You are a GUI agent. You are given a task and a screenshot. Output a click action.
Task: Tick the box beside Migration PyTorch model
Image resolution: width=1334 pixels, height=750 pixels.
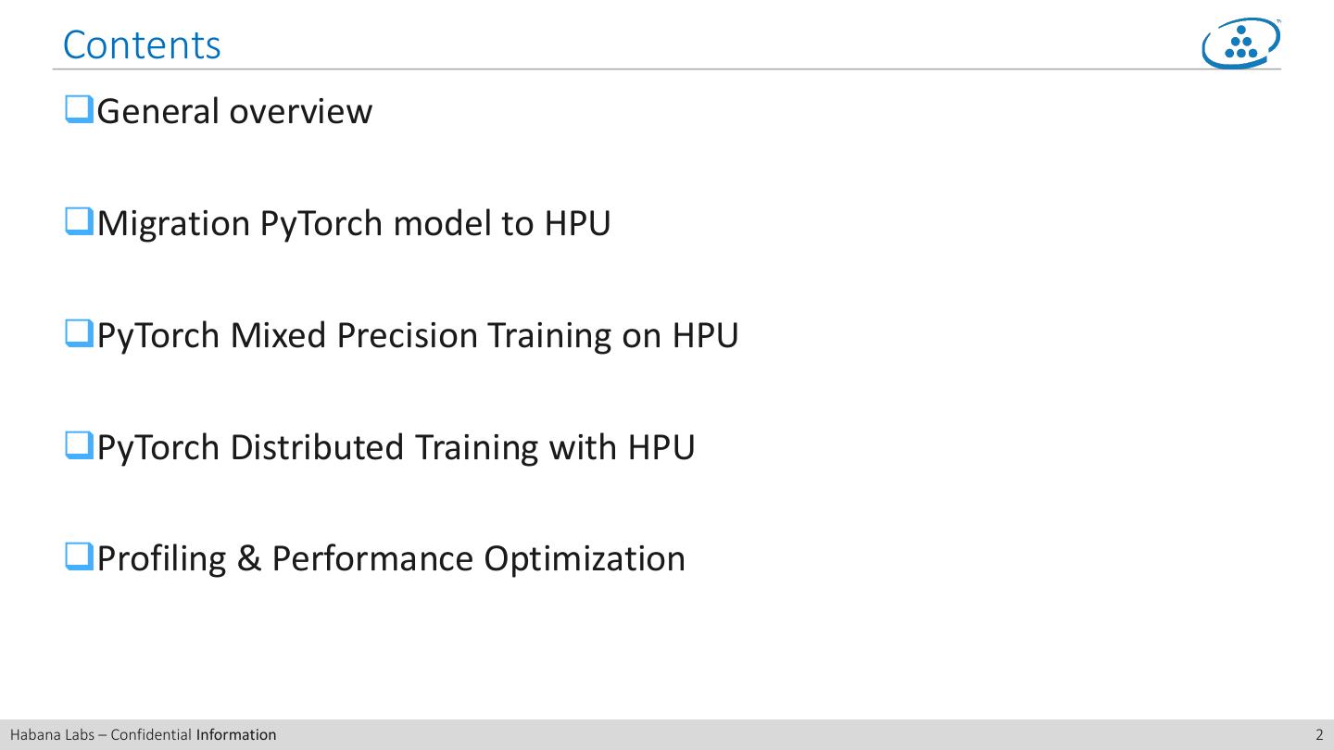point(79,222)
